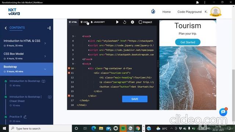Click the beach image in preview
The image size is (235, 132).
[x=188, y=78]
